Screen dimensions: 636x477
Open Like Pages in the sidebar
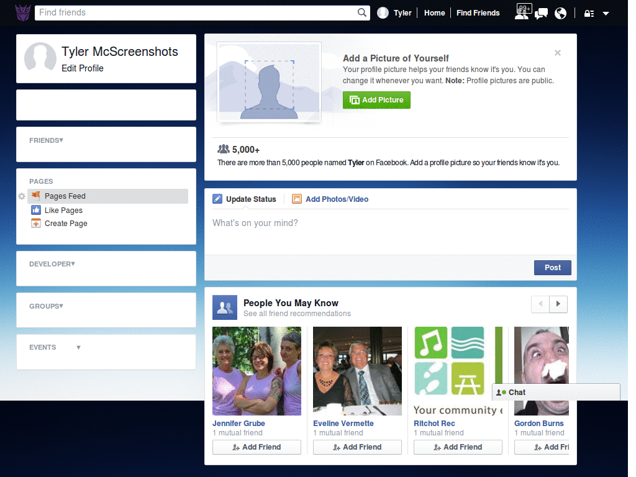tap(64, 210)
